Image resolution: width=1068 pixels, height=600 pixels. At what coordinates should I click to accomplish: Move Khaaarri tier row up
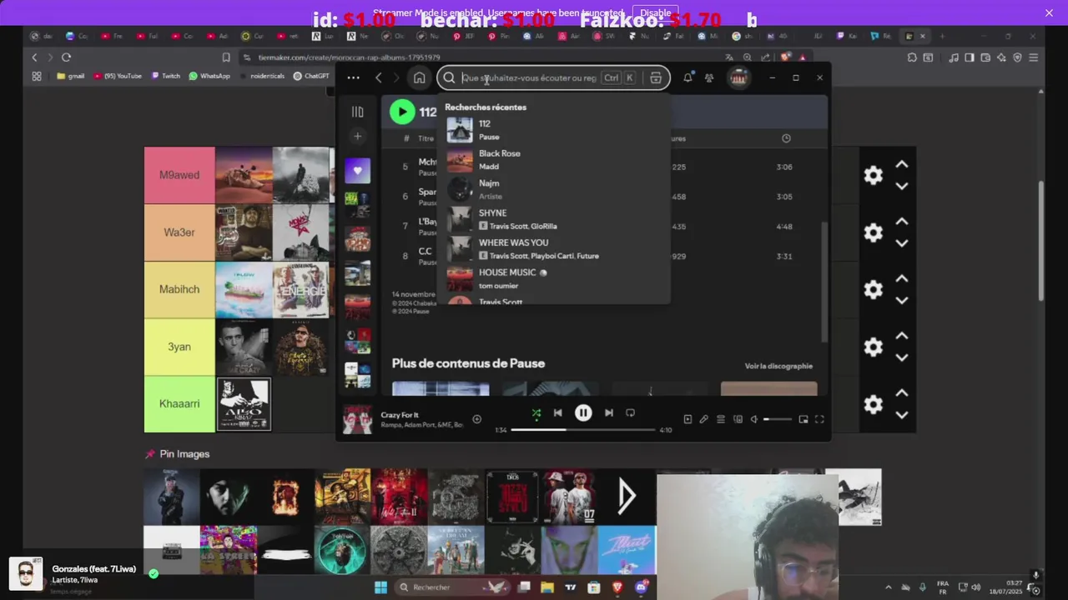click(x=902, y=392)
